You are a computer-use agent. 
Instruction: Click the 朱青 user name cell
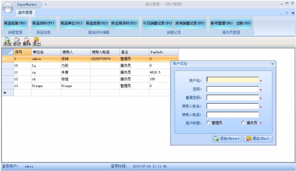pyautogui.click(x=76, y=72)
